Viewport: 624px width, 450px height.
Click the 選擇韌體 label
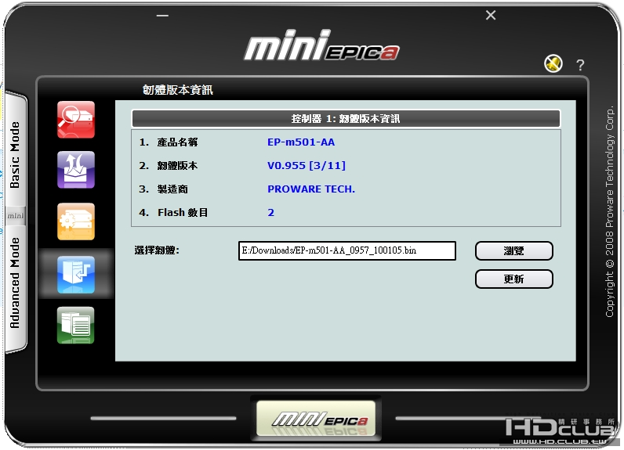[157, 250]
